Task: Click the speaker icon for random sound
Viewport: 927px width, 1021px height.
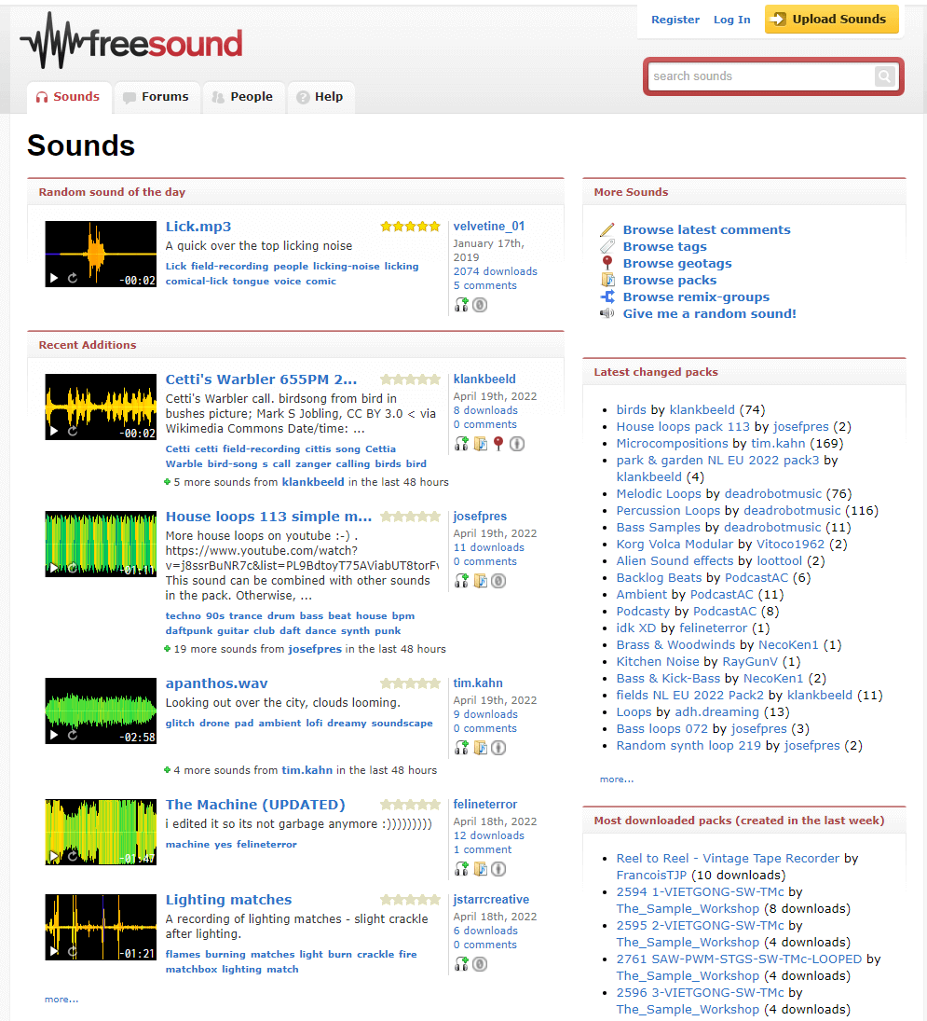Action: pyautogui.click(x=607, y=314)
